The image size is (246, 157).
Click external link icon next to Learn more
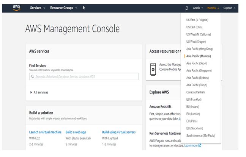click(x=200, y=145)
